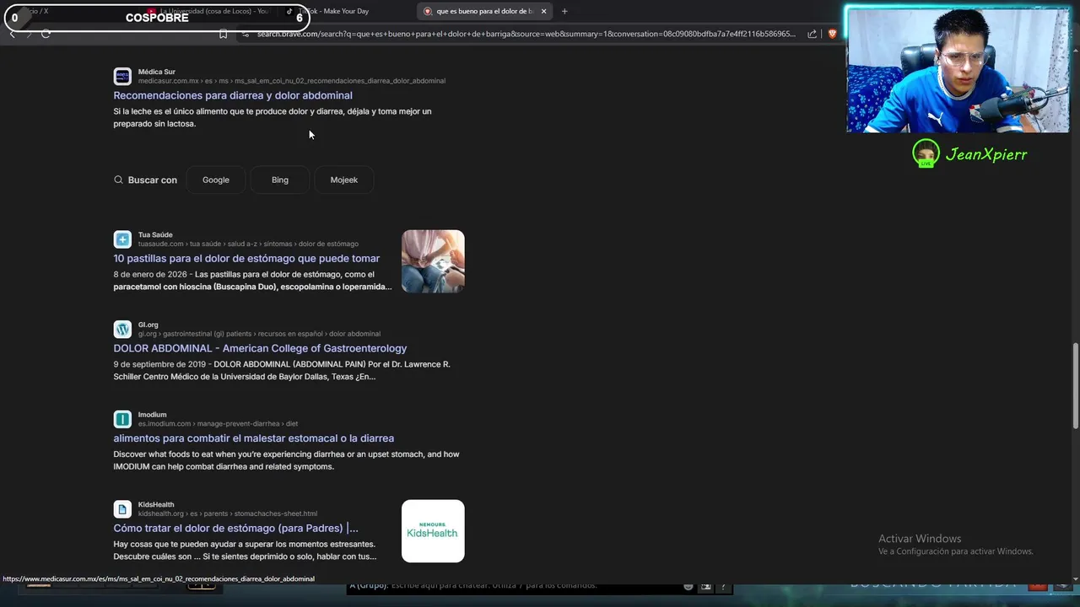The height and width of the screenshot is (607, 1080).
Task: Click the address bar URL field
Action: click(x=526, y=34)
